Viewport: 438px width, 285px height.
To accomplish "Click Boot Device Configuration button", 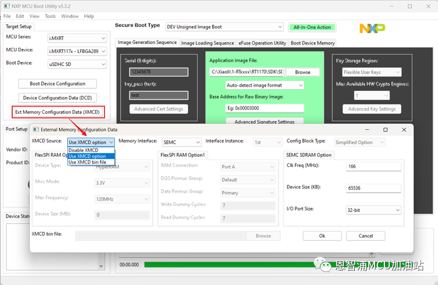I will tap(58, 84).
